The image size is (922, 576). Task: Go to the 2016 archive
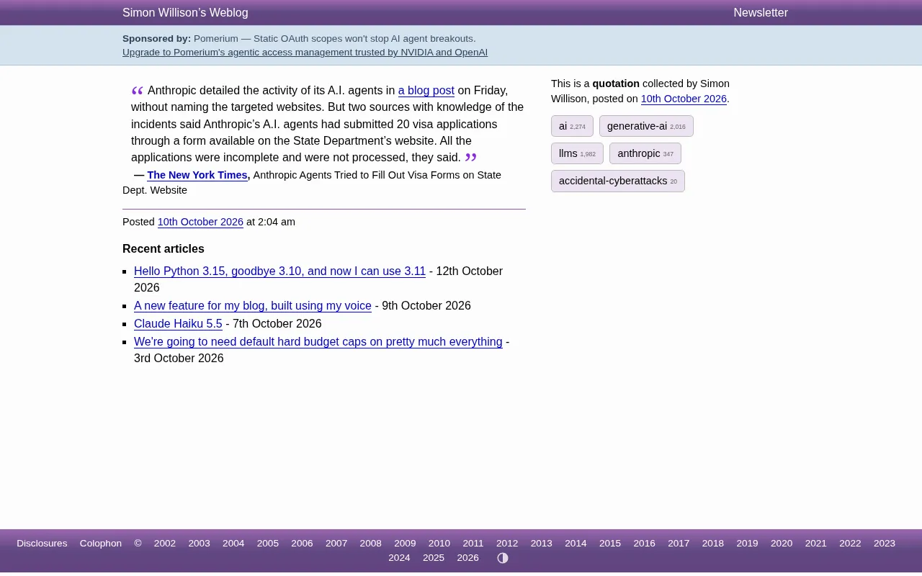[x=645, y=544]
